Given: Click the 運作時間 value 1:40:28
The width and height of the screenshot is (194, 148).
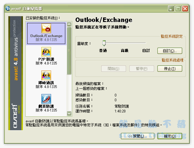Looking at the screenshot, I should click(120, 111).
